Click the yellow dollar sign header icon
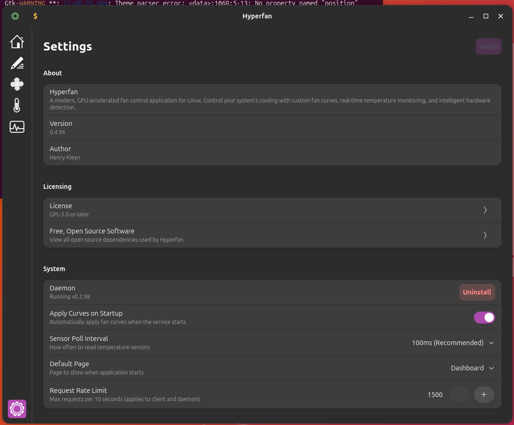Viewport: 514px width, 425px height. click(x=35, y=16)
